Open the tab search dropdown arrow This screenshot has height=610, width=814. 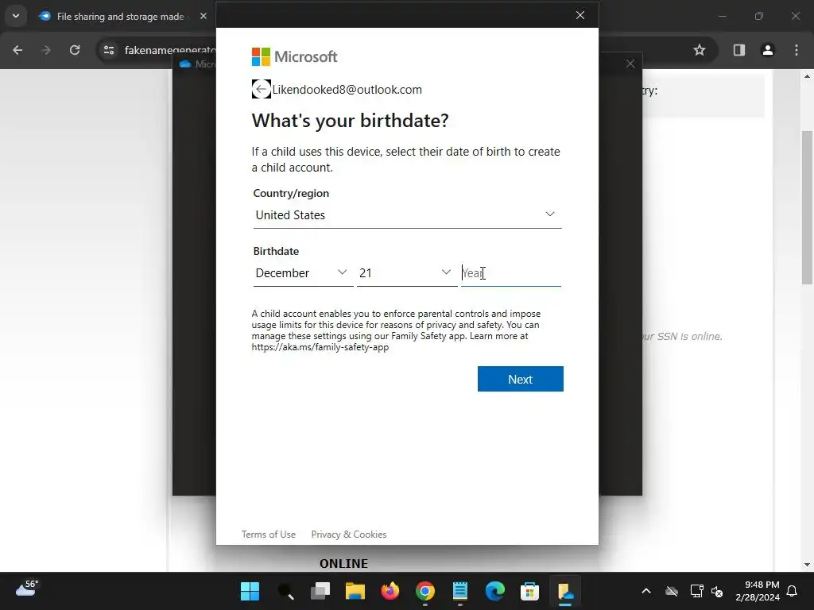[16, 16]
